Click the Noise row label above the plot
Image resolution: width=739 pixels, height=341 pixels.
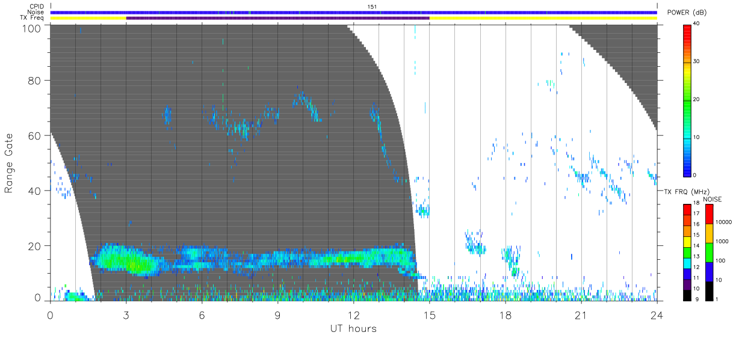coord(35,12)
